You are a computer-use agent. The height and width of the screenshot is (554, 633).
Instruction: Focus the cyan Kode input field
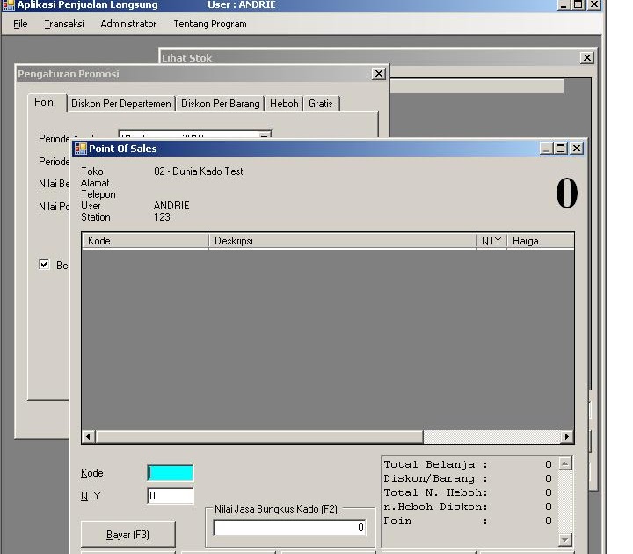pyautogui.click(x=171, y=473)
